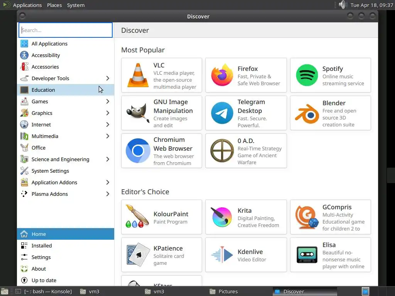The image size is (395, 296).
Task: Select the Games category label
Action: (40, 101)
